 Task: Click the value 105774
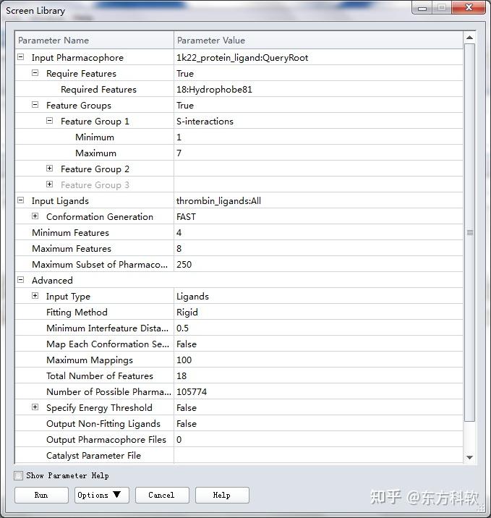(192, 392)
